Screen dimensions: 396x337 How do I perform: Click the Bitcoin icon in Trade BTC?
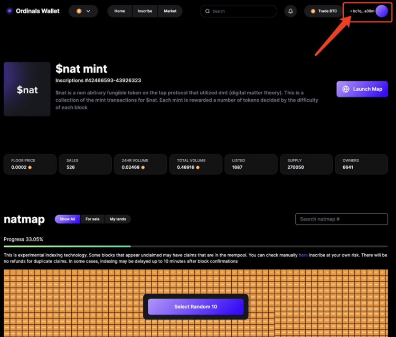[x=313, y=11]
